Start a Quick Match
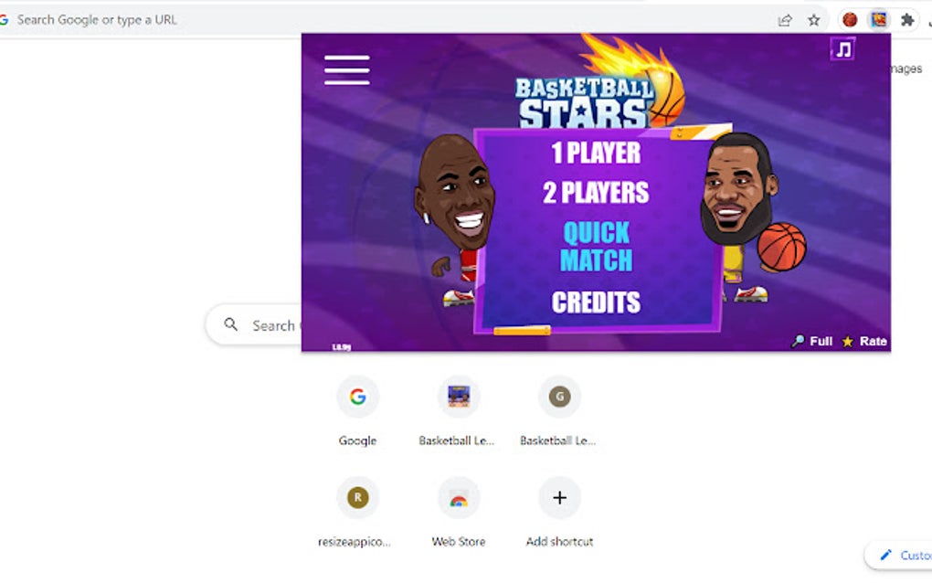This screenshot has height=583, width=932. click(x=596, y=246)
